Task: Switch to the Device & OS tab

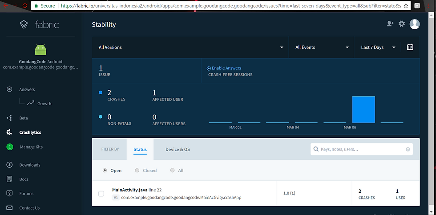Action: click(x=178, y=149)
